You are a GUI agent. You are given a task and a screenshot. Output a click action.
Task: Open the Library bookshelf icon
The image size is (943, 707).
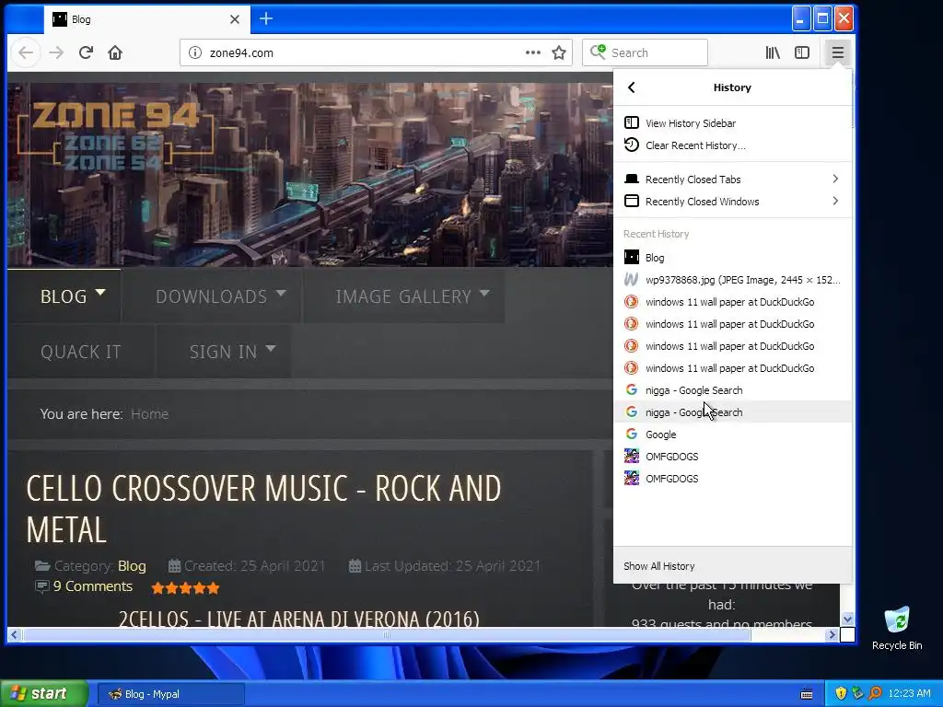[x=773, y=52]
